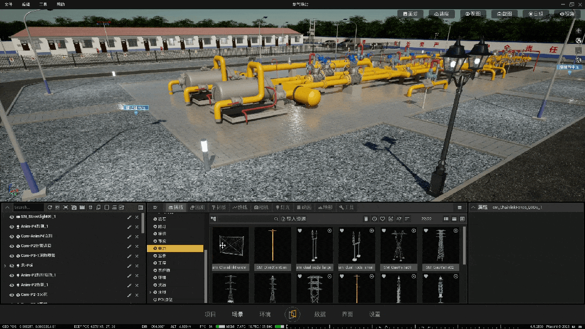Screen dimensions: 585x329
Task: Click the grid layout icon in outliner toolbar
Action: (140, 208)
